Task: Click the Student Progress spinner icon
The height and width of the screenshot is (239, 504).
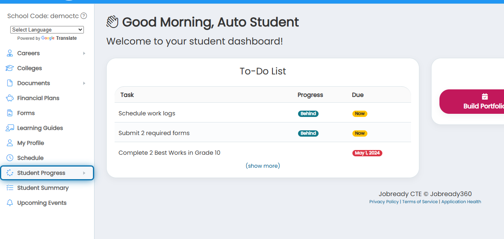Action: click(x=10, y=173)
